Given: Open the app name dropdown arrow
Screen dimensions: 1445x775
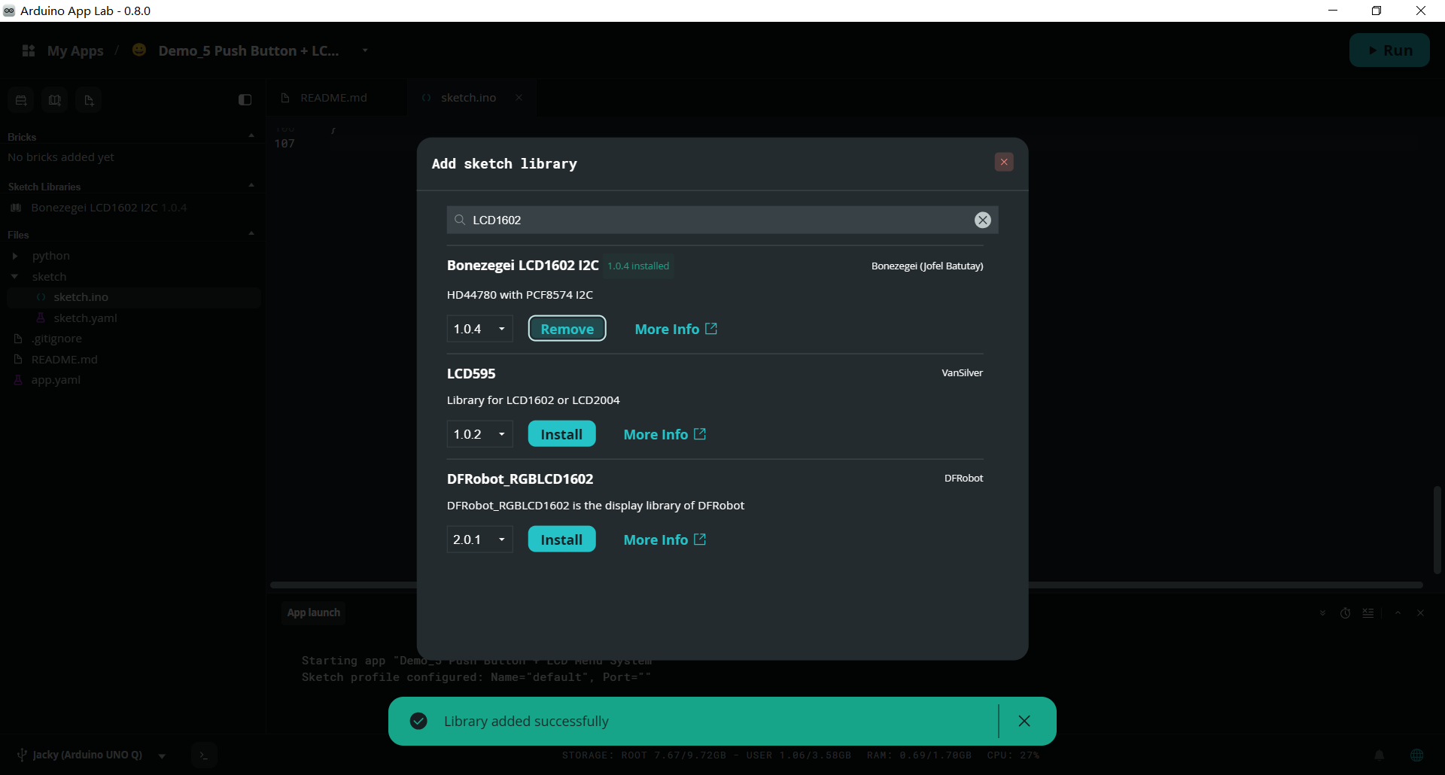Looking at the screenshot, I should pos(365,50).
